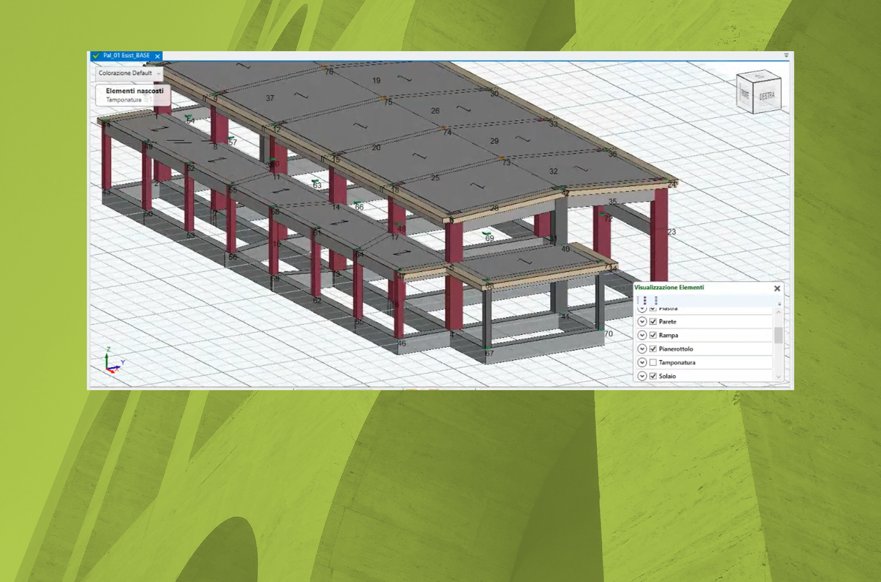Close the Visualizzazione Elementi panel
The height and width of the screenshot is (582, 881).
tap(777, 288)
